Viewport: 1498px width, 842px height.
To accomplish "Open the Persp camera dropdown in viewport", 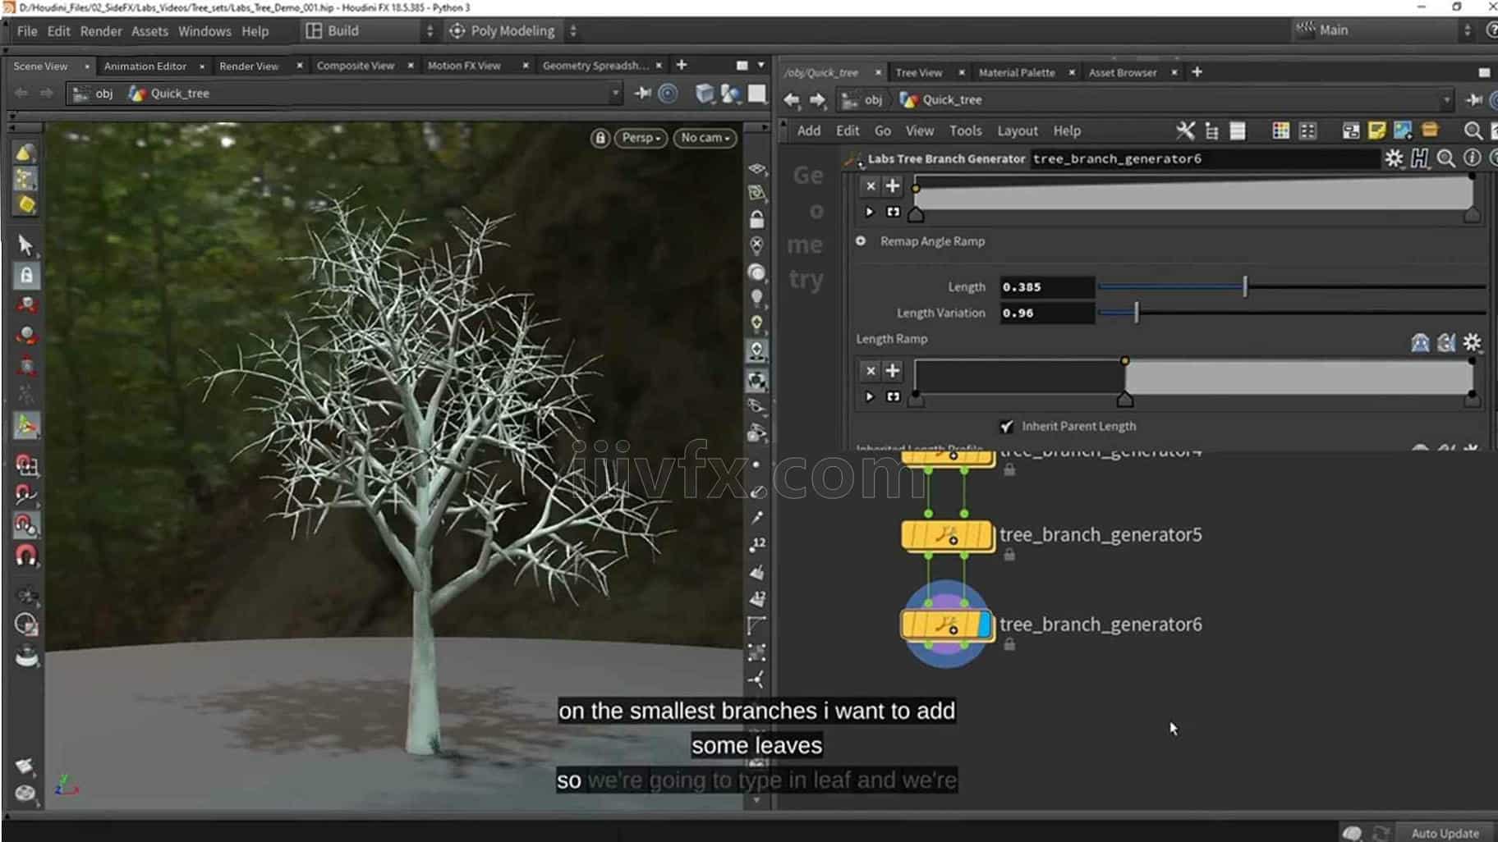I will click(641, 138).
